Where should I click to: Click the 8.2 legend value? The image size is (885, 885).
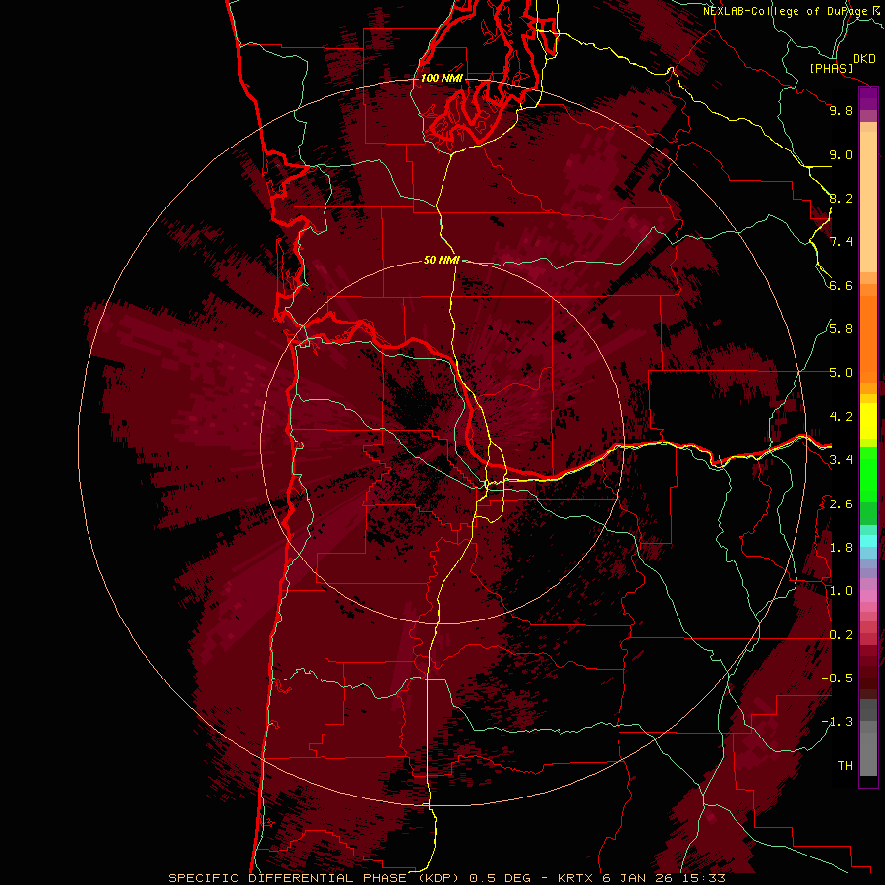[x=841, y=198]
